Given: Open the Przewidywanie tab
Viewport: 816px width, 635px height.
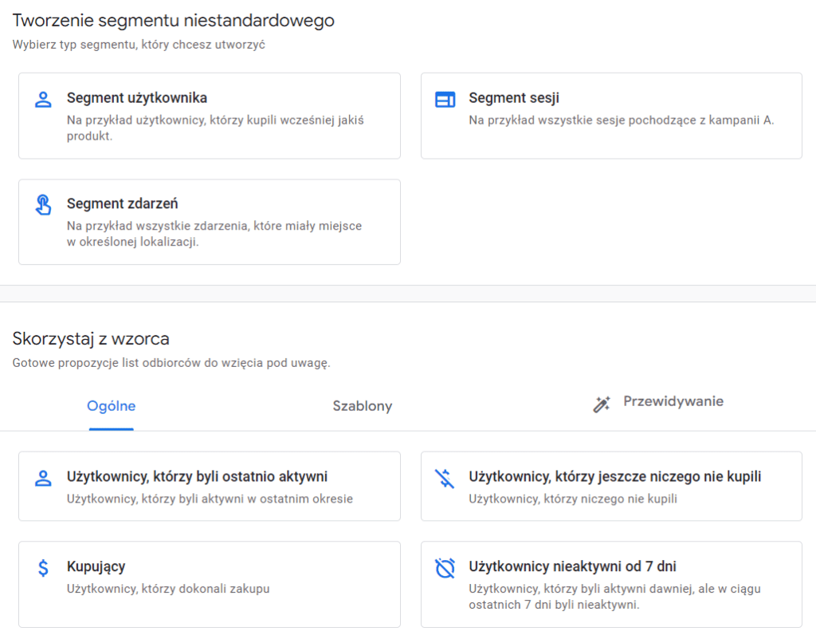Looking at the screenshot, I should pos(657,402).
